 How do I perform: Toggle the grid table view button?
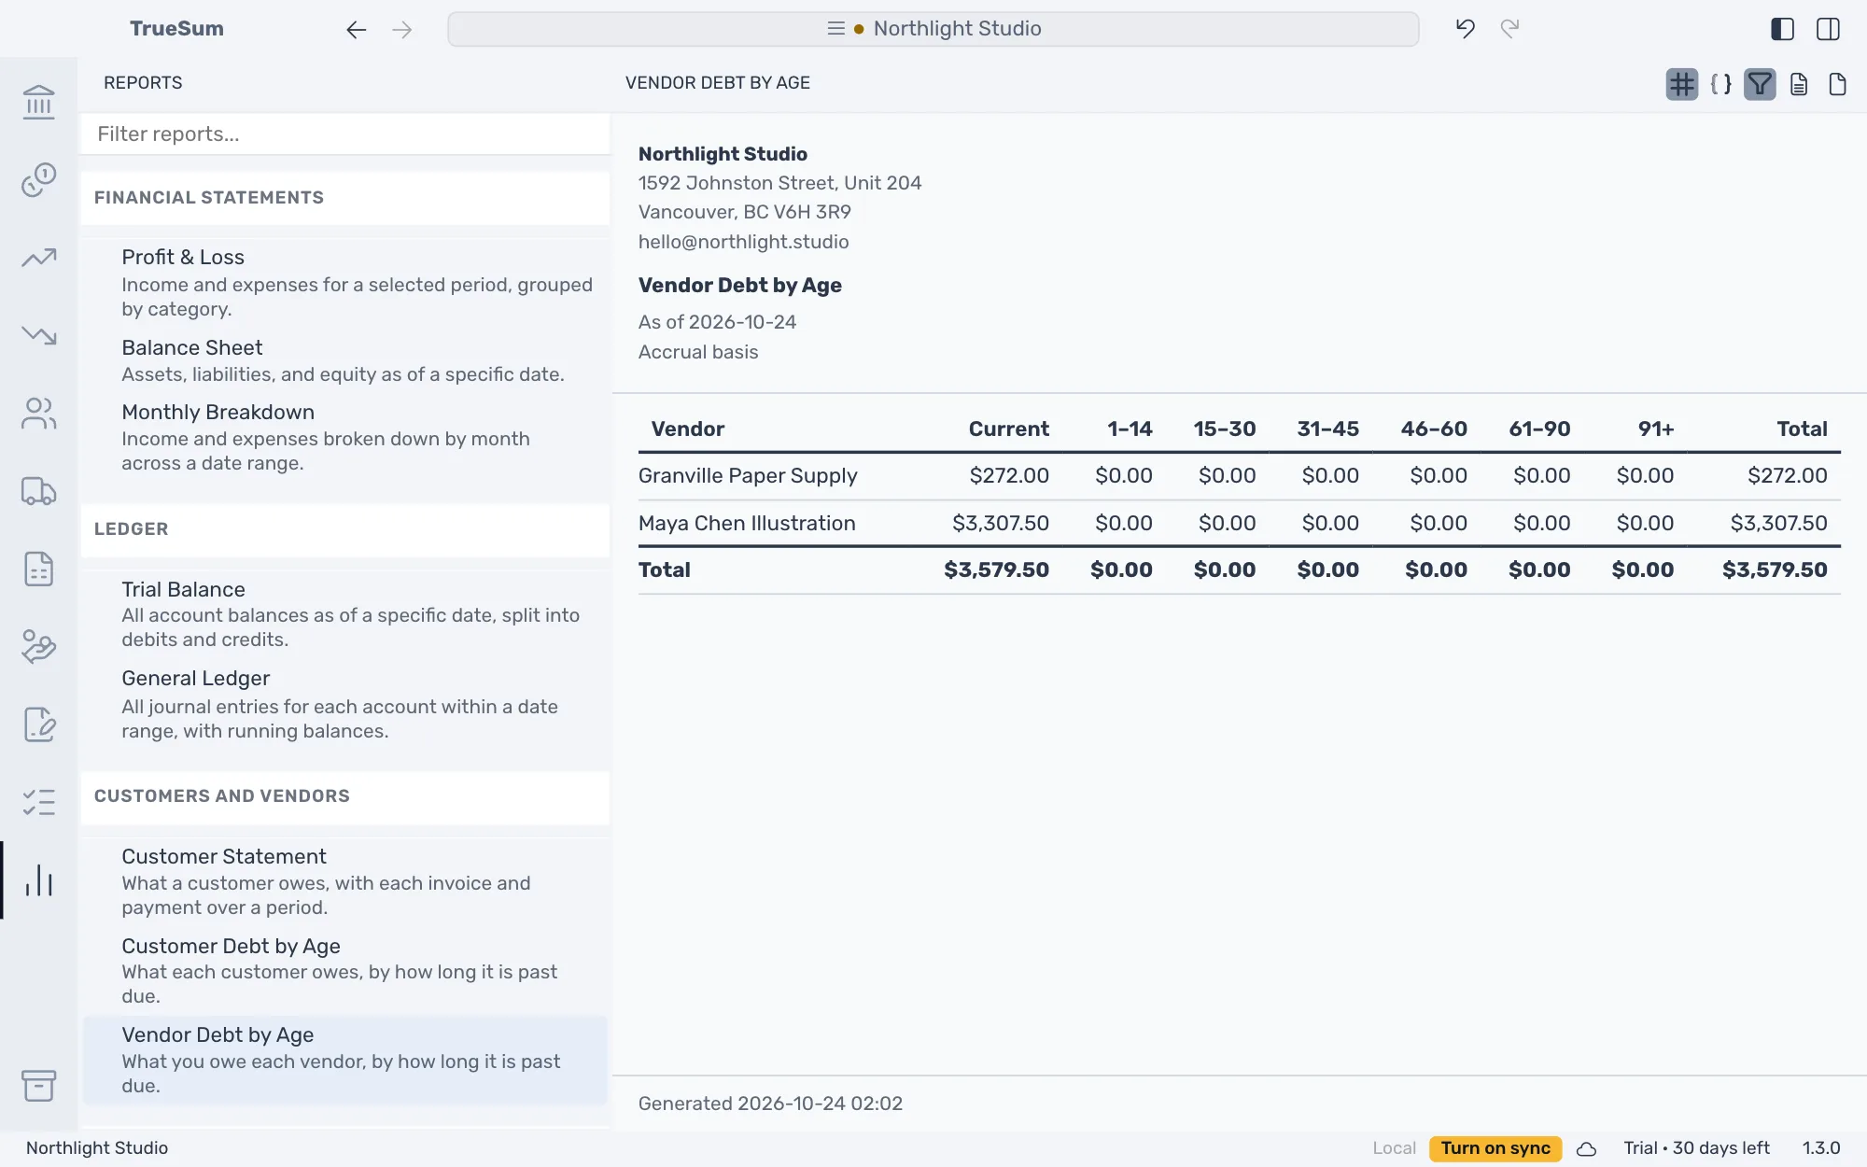[1682, 84]
